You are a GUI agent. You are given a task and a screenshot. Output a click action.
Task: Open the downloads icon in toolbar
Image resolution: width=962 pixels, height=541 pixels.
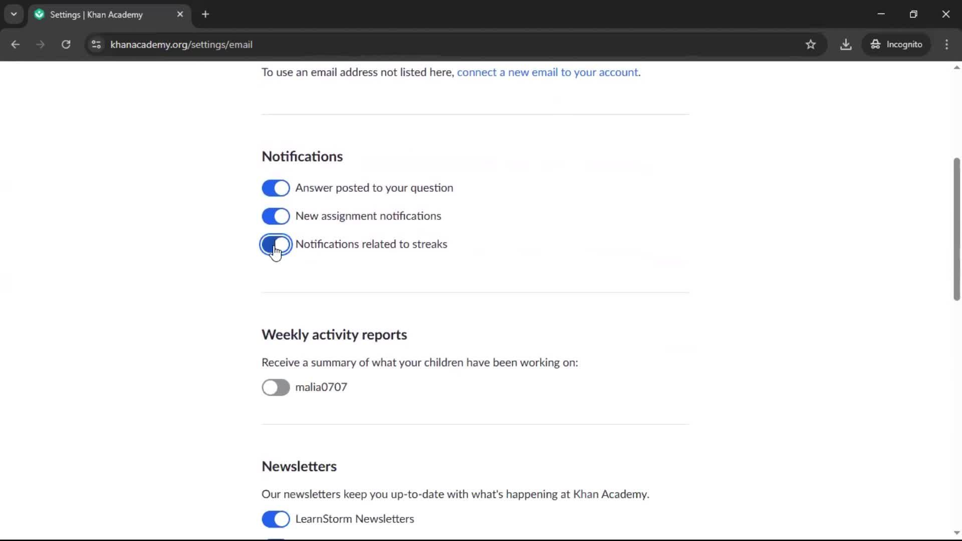[x=846, y=45]
